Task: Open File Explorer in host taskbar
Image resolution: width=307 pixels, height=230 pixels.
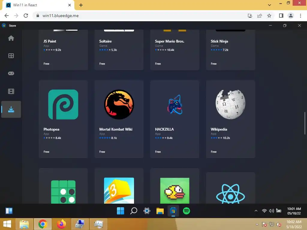Action: [x=24, y=224]
